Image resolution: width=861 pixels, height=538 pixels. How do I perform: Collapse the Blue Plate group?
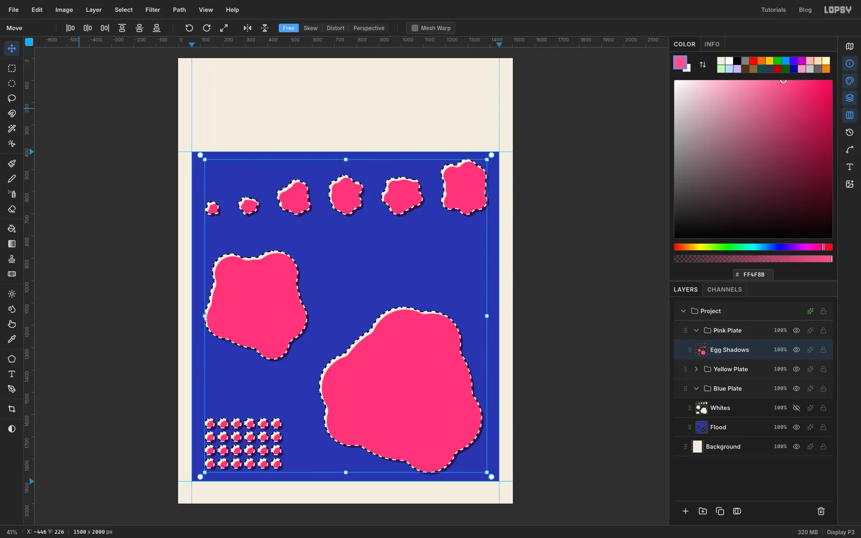[x=696, y=388]
